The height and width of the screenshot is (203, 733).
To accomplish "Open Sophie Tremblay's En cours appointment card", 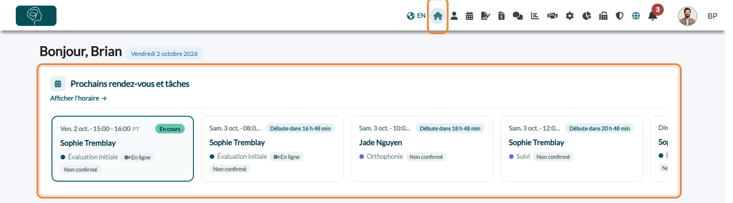I will pos(123,149).
